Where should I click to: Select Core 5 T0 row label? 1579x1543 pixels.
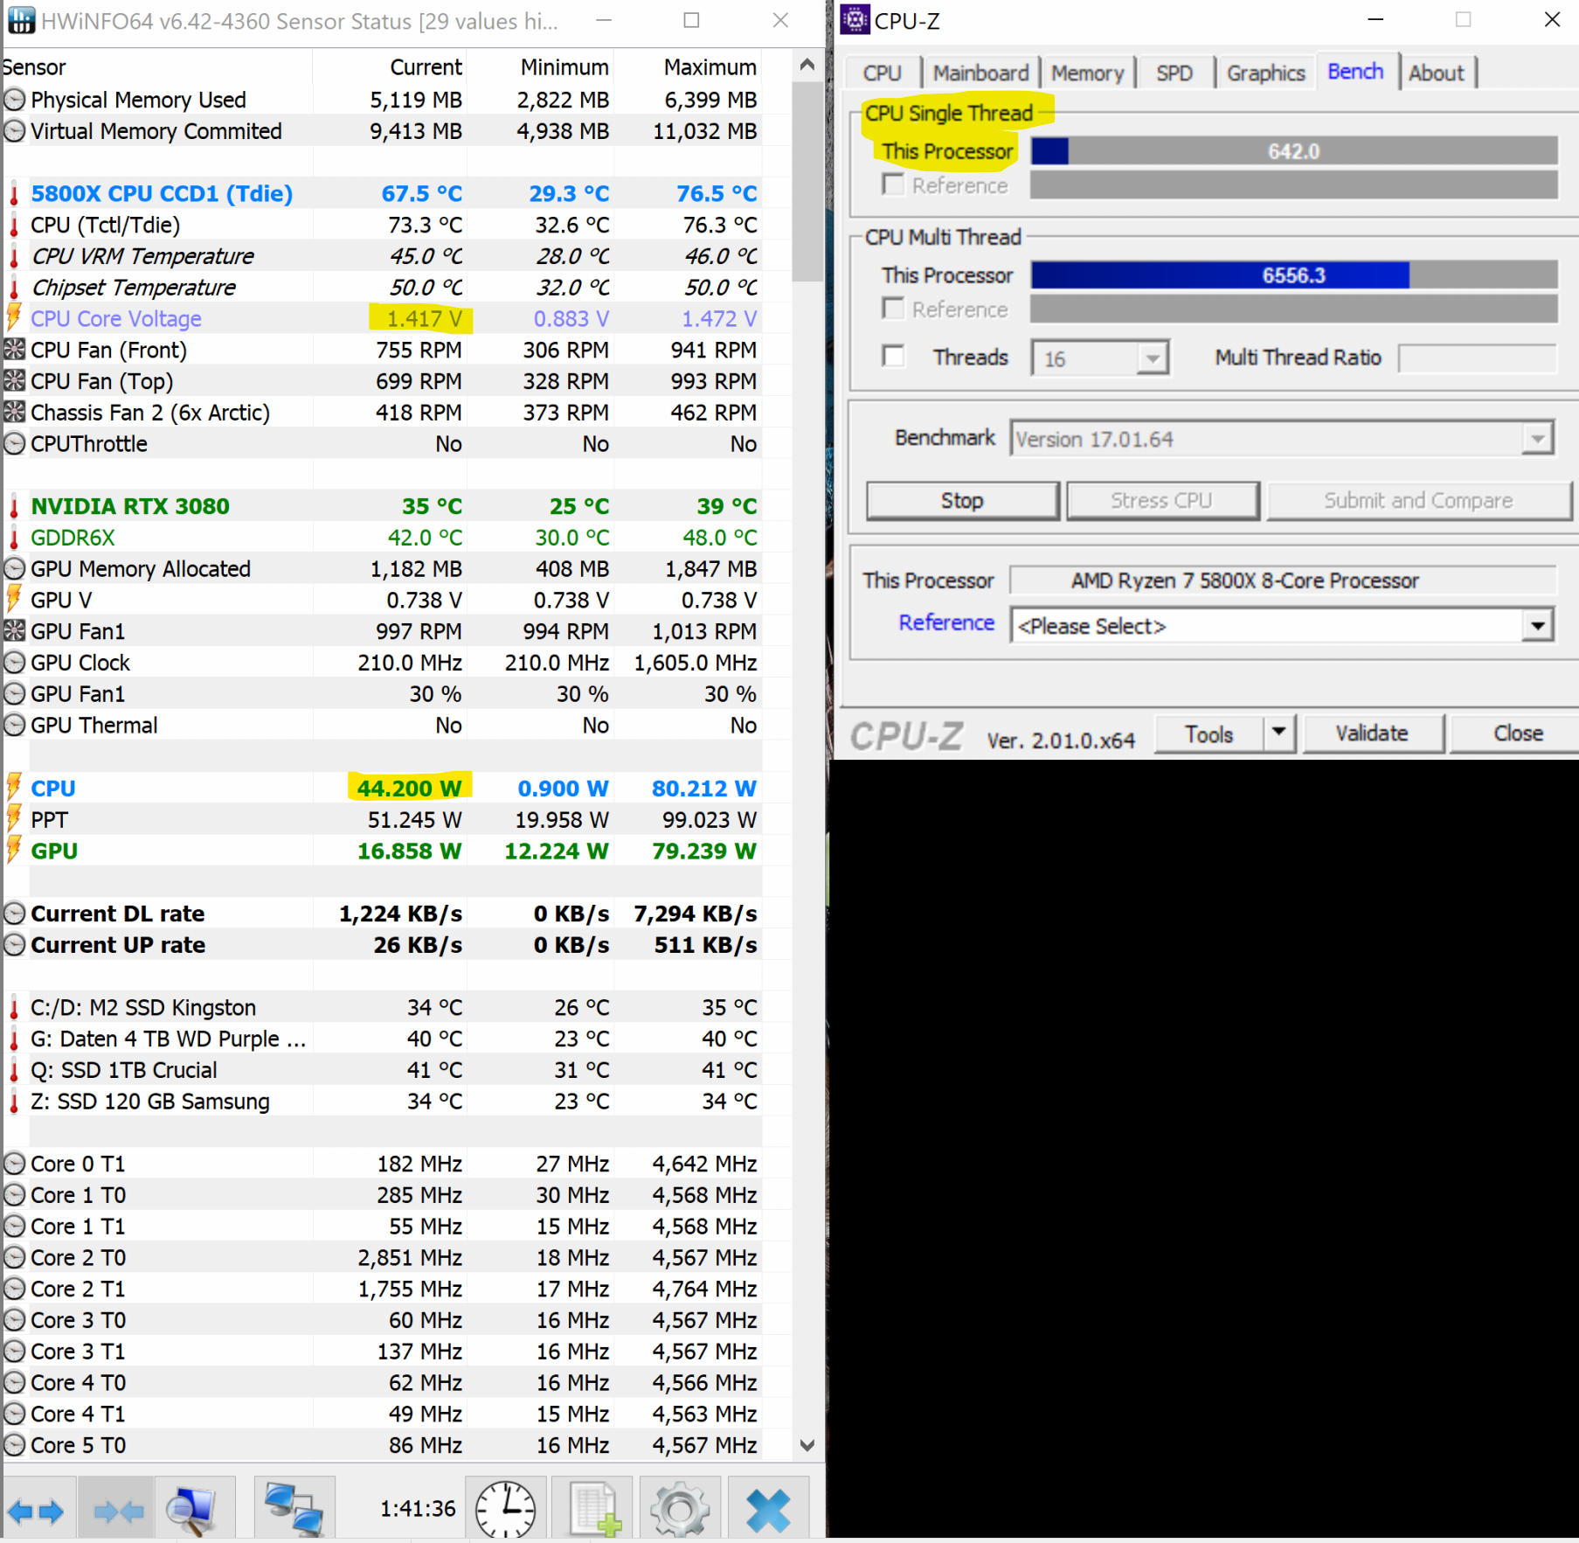pyautogui.click(x=79, y=1445)
